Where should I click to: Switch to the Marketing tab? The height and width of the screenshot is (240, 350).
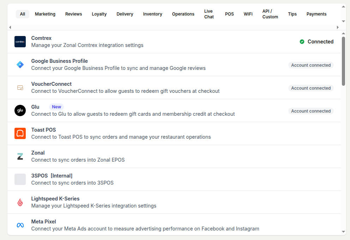point(45,14)
